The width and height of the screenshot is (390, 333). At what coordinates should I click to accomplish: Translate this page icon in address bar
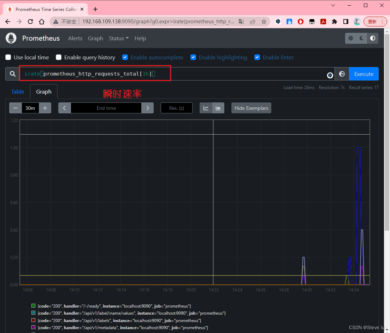point(241,22)
